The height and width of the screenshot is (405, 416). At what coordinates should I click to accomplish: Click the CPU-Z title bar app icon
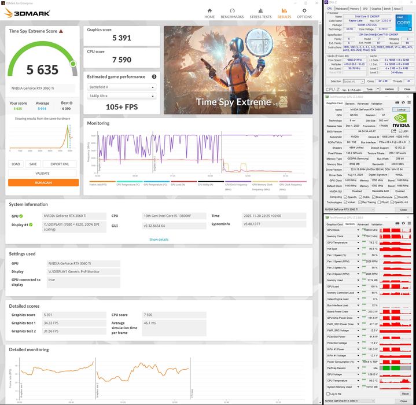tap(326, 2)
